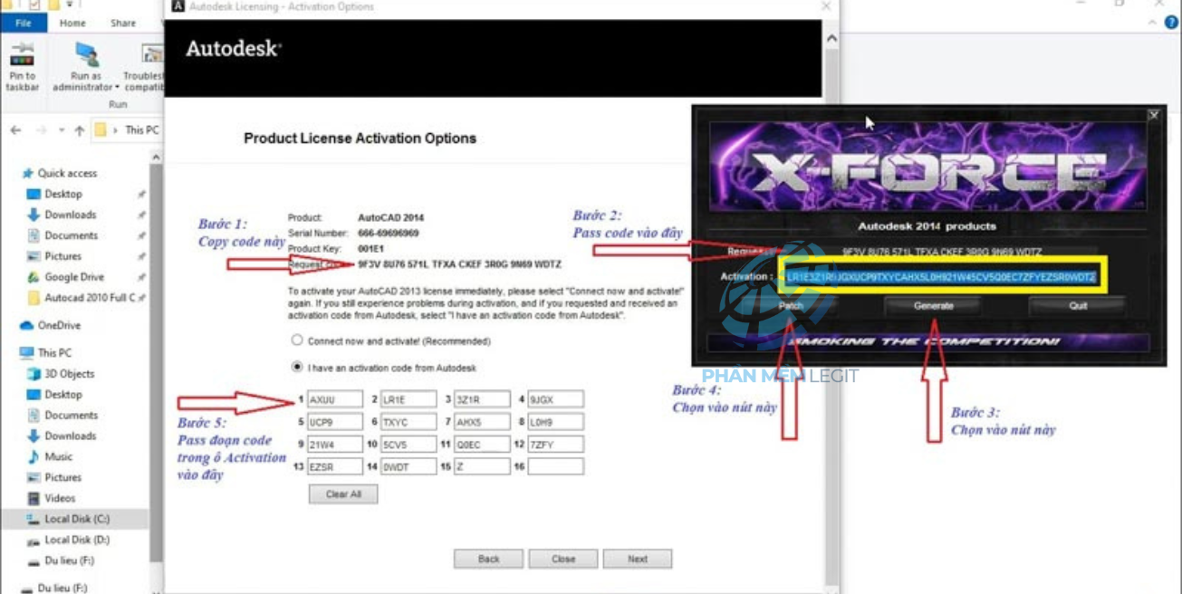Click the Back button in Autodesk dialog

(x=489, y=559)
